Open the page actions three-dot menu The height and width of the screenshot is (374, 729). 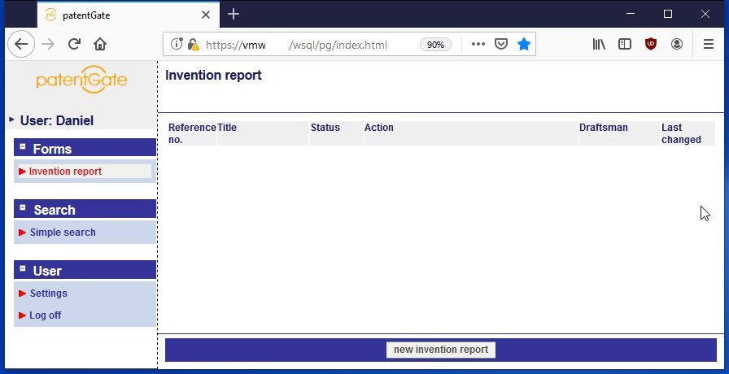(x=478, y=44)
